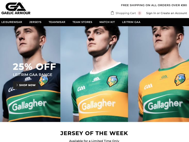Click the Leitrim crest on yellow jersey
This screenshot has width=189, height=142.
point(180,80)
